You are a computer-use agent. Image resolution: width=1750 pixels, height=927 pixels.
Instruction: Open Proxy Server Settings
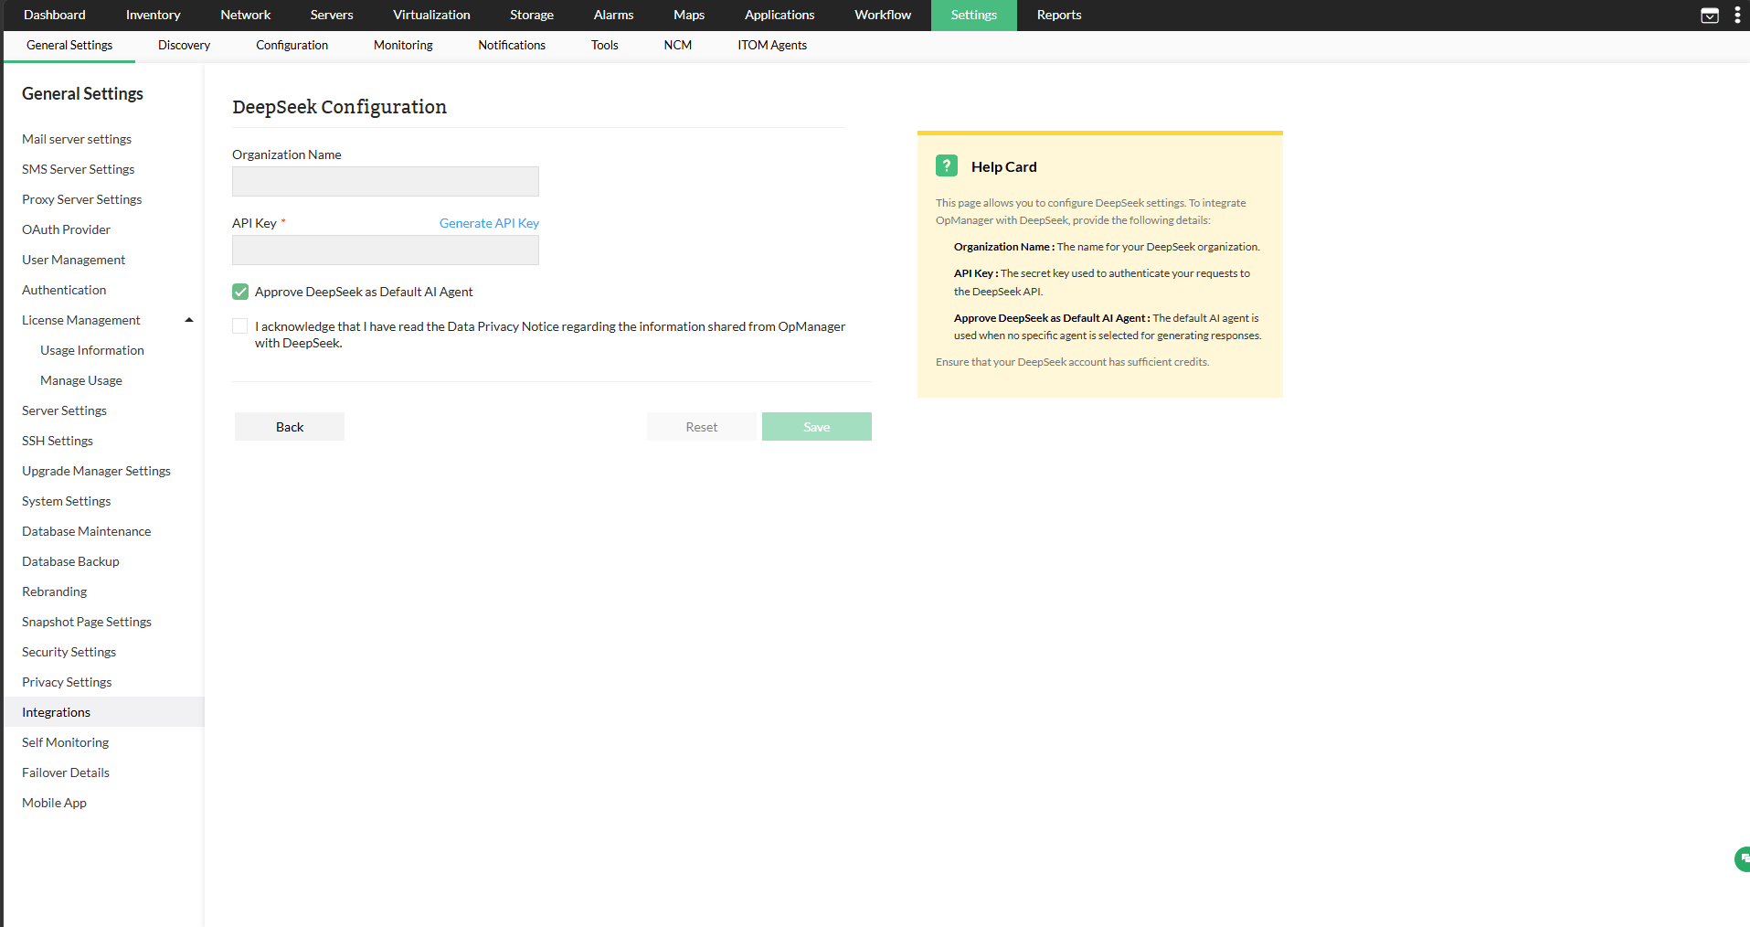tap(81, 199)
